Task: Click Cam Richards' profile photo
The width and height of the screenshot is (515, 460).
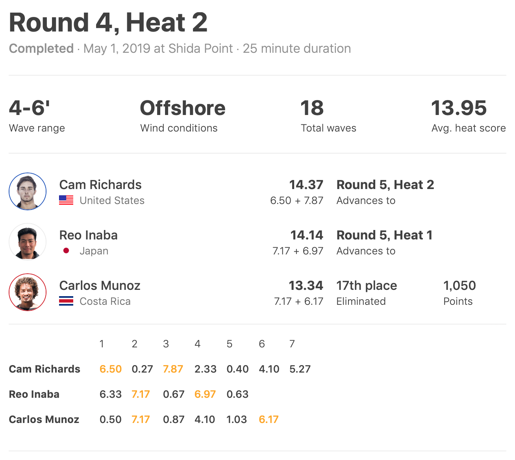Action: (x=28, y=191)
